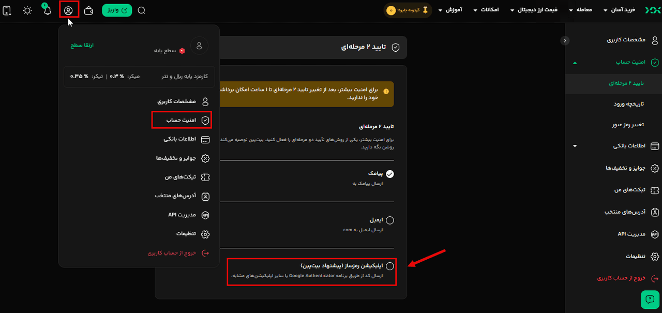Open جوایز و تخفیف‌ها in sidebar
662x313 pixels.
632,168
